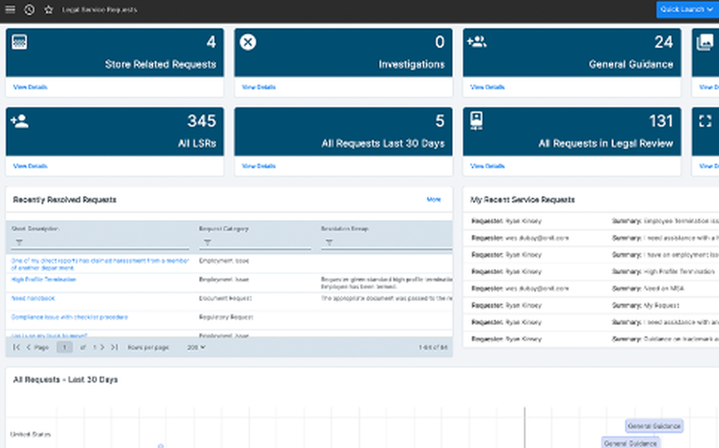This screenshot has width=719, height=448.
Task: Click the add-group icon on General Guidance tile
Action: tap(476, 42)
